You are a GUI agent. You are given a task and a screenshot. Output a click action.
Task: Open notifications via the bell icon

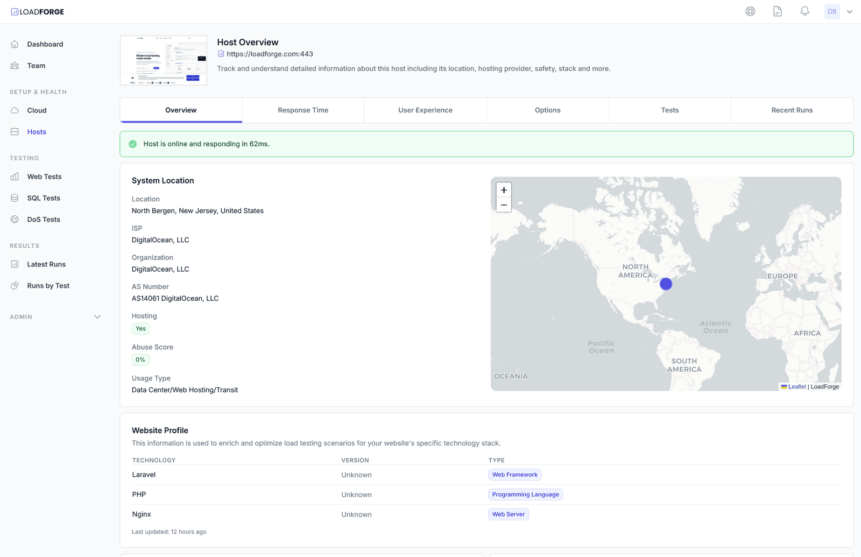[x=804, y=11]
